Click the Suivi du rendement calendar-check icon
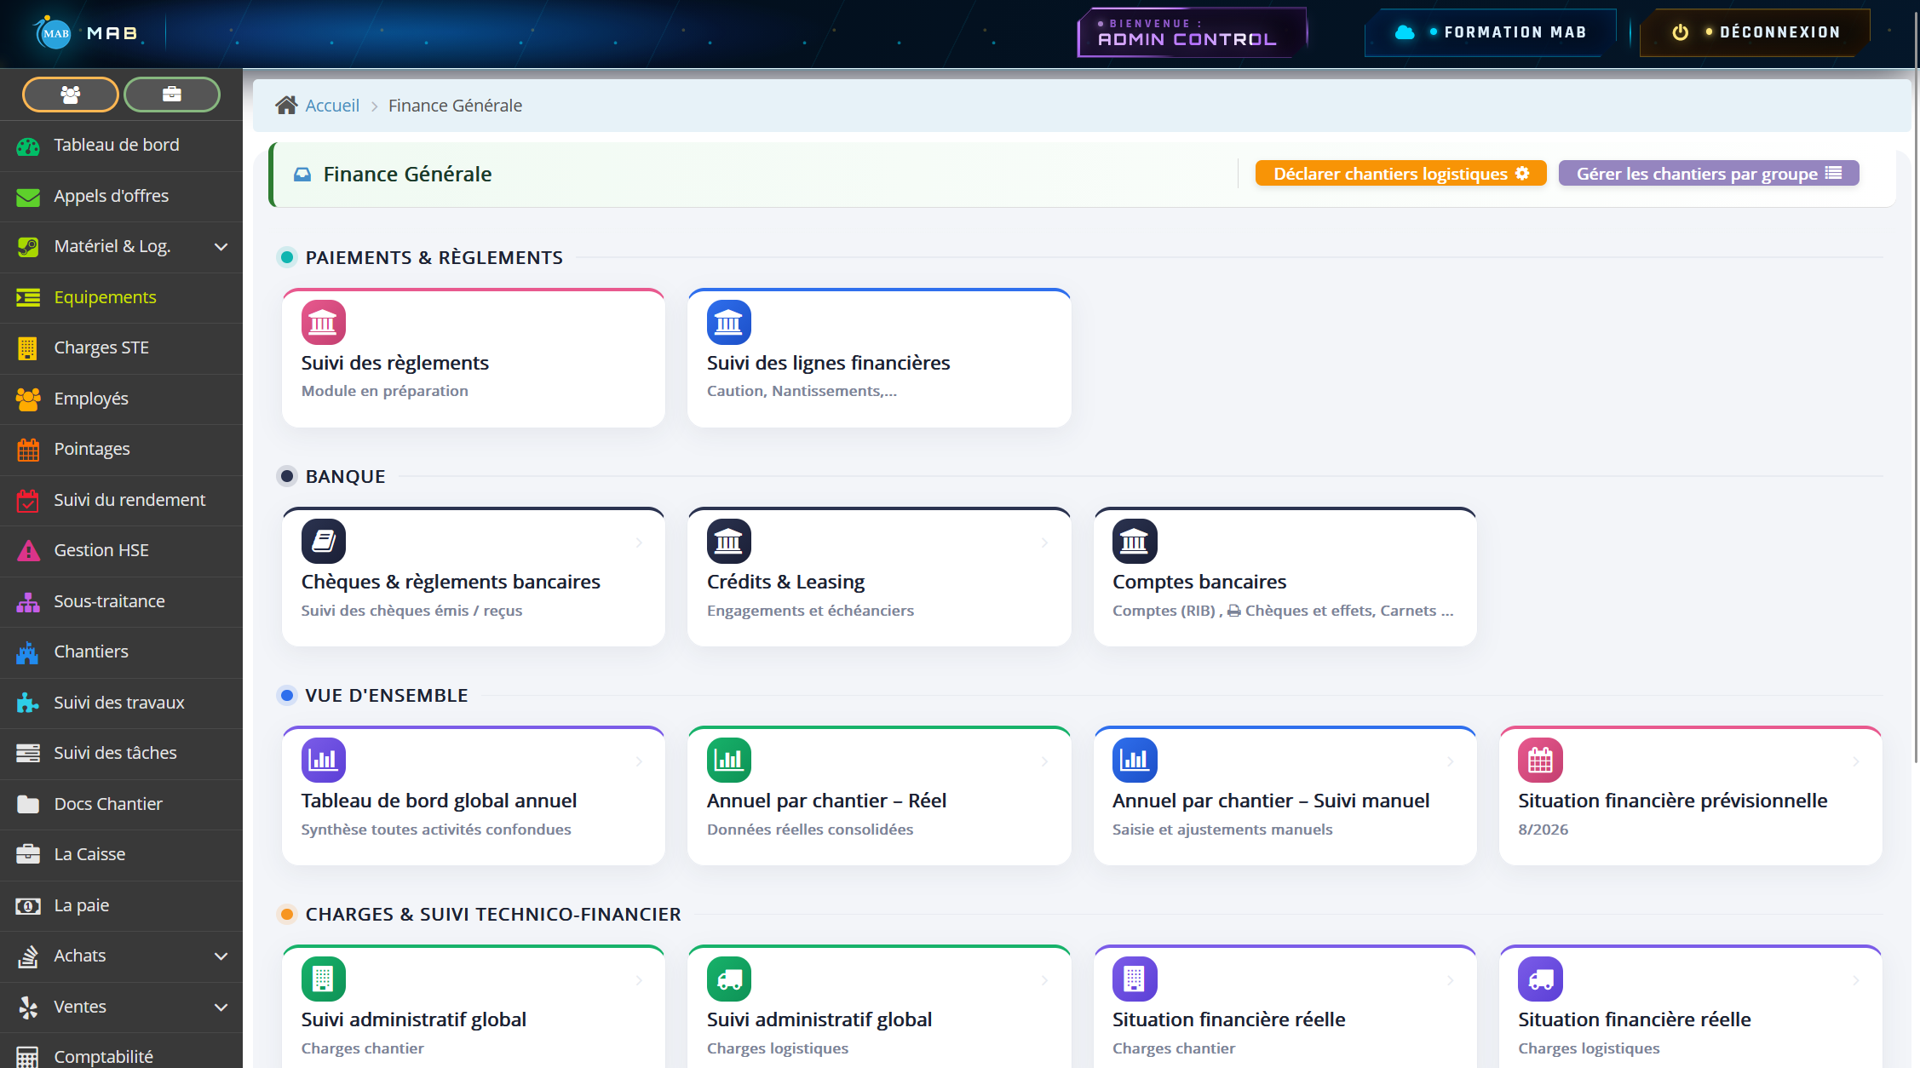The width and height of the screenshot is (1920, 1068). 28,500
